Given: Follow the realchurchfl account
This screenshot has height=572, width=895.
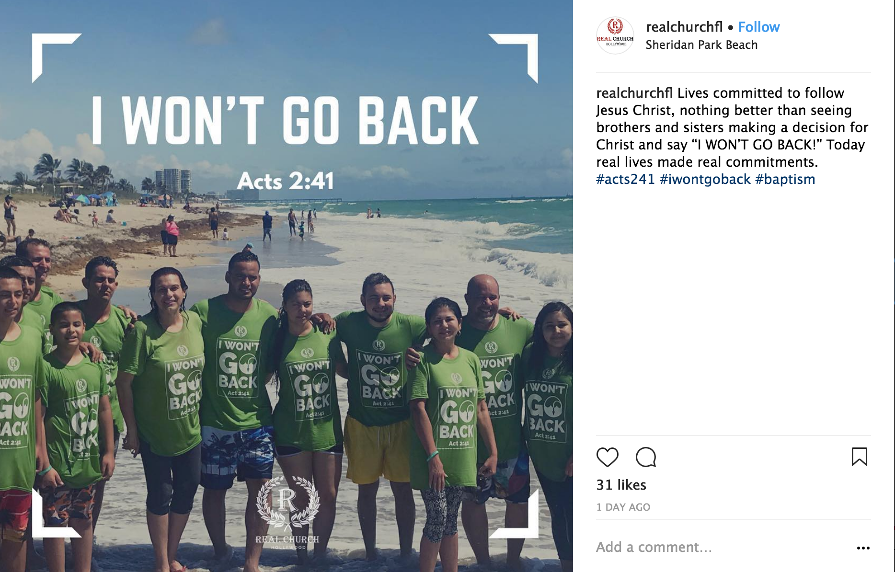Looking at the screenshot, I should click(x=759, y=27).
